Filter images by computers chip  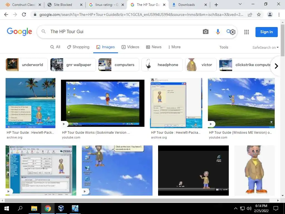coord(119,65)
